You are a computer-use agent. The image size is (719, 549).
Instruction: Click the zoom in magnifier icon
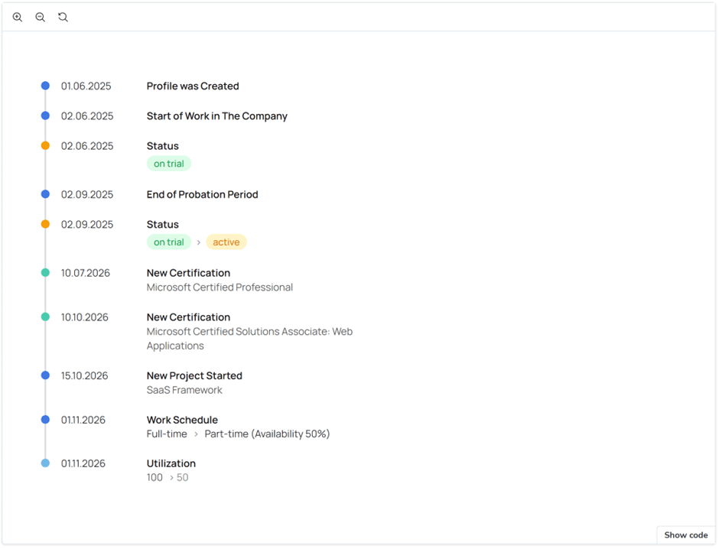click(18, 17)
